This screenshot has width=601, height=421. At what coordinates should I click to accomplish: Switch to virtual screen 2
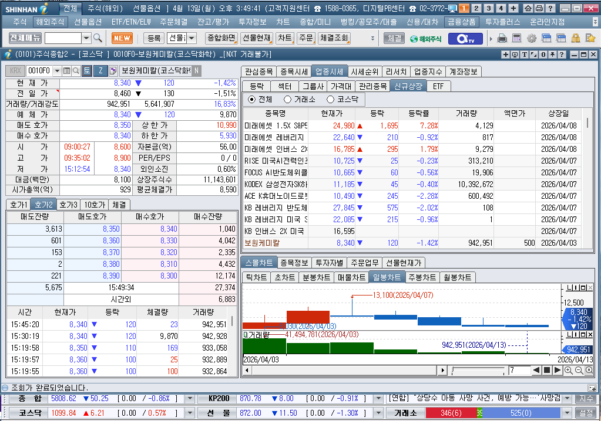(476, 8)
